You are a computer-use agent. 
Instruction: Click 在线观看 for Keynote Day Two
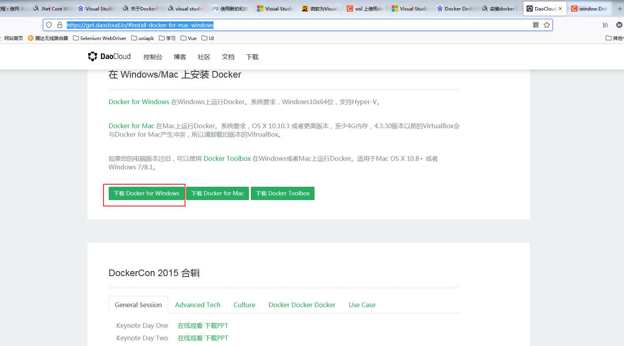[x=190, y=338]
